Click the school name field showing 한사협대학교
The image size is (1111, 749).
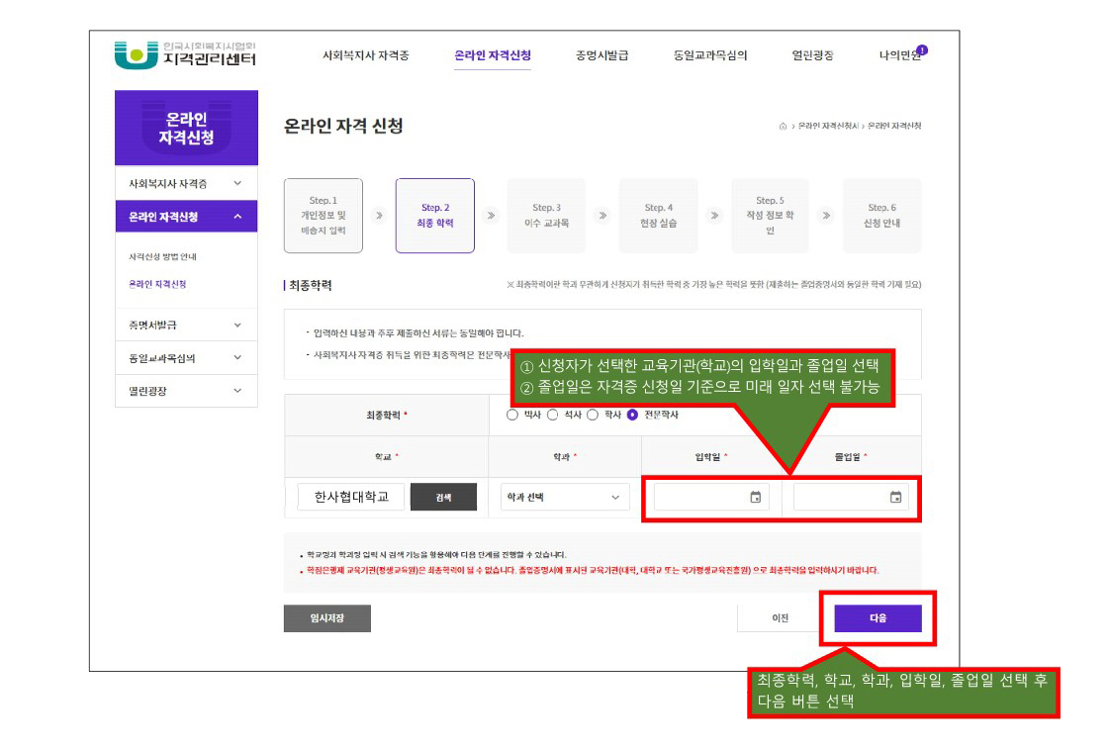pyautogui.click(x=351, y=498)
